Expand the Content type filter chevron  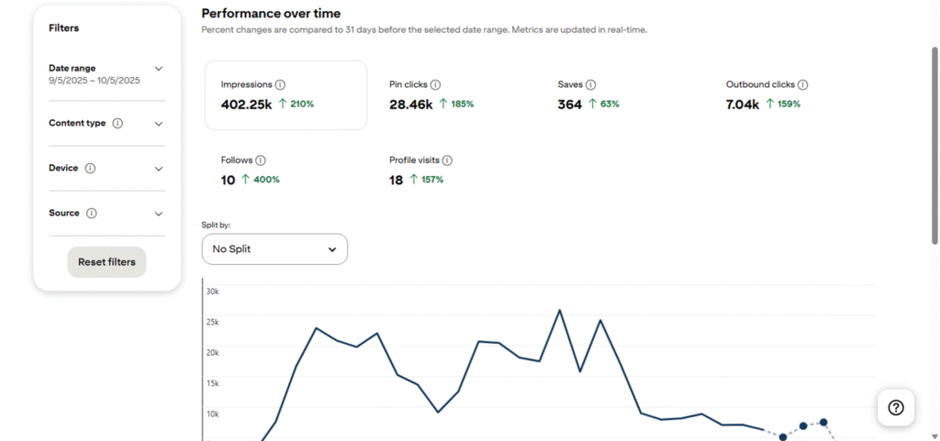[x=159, y=124]
